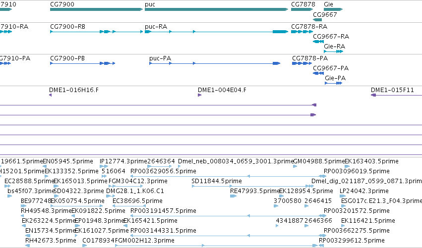Select the DME1-004E04.F marker arrow

(200, 95)
